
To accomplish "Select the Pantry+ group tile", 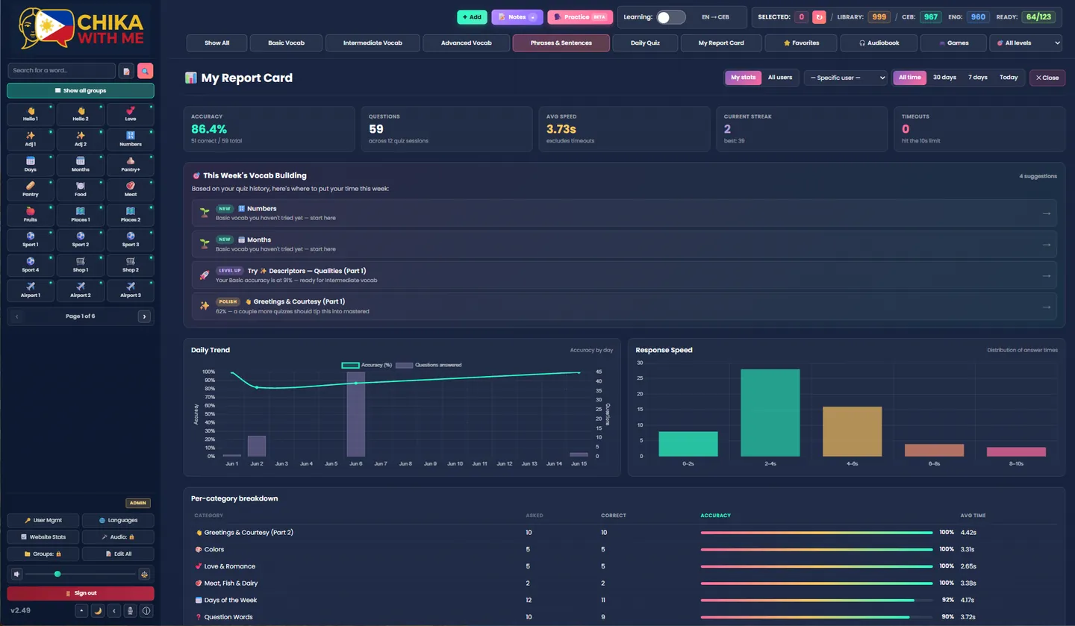I will coord(131,165).
